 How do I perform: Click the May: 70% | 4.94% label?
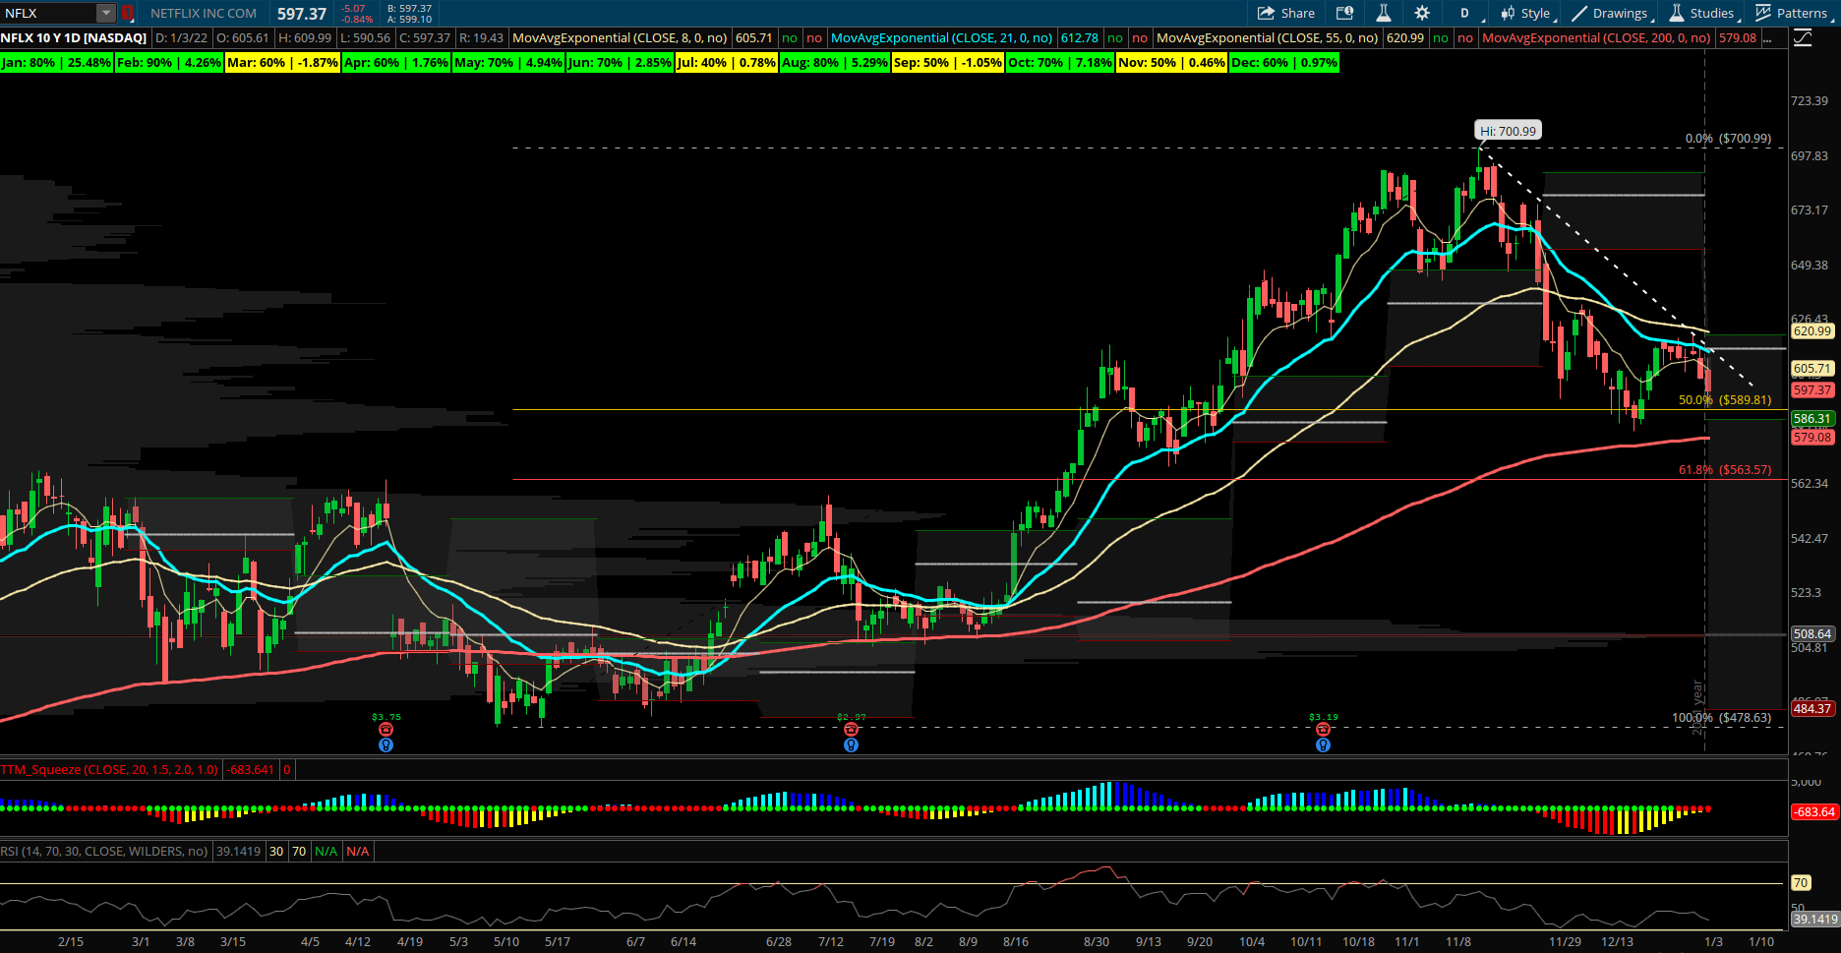pos(508,62)
